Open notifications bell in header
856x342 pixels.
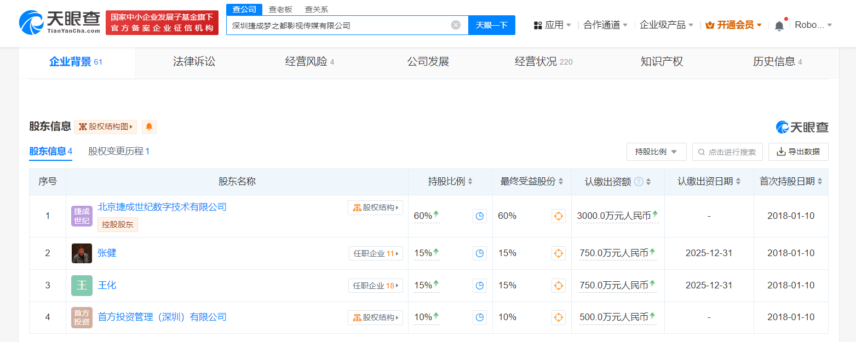[x=779, y=25]
